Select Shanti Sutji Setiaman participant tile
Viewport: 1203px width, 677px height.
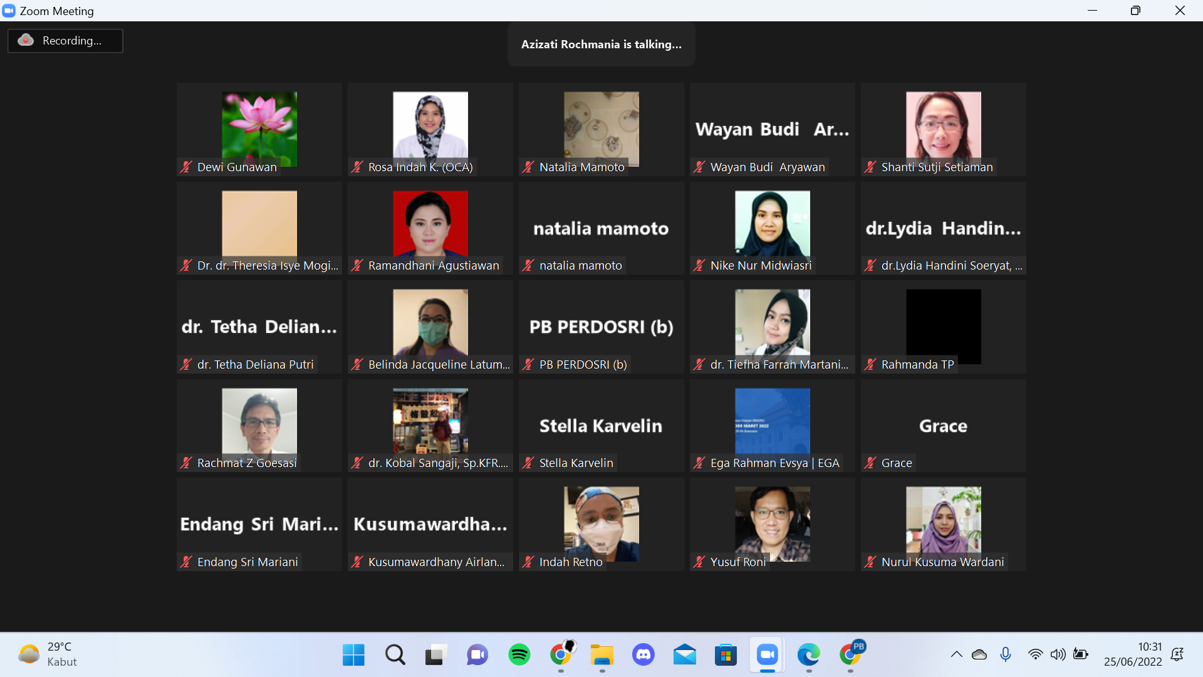(x=944, y=129)
